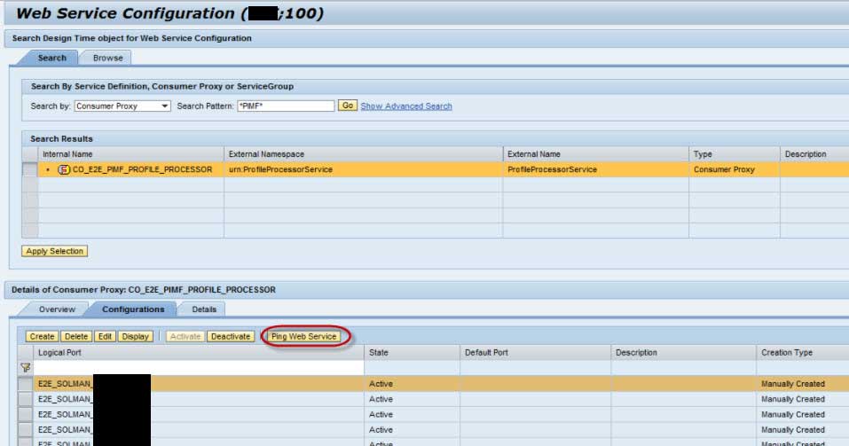Viewport: 849px width, 446px height.
Task: Click the Type column header in search results
Action: pos(734,154)
